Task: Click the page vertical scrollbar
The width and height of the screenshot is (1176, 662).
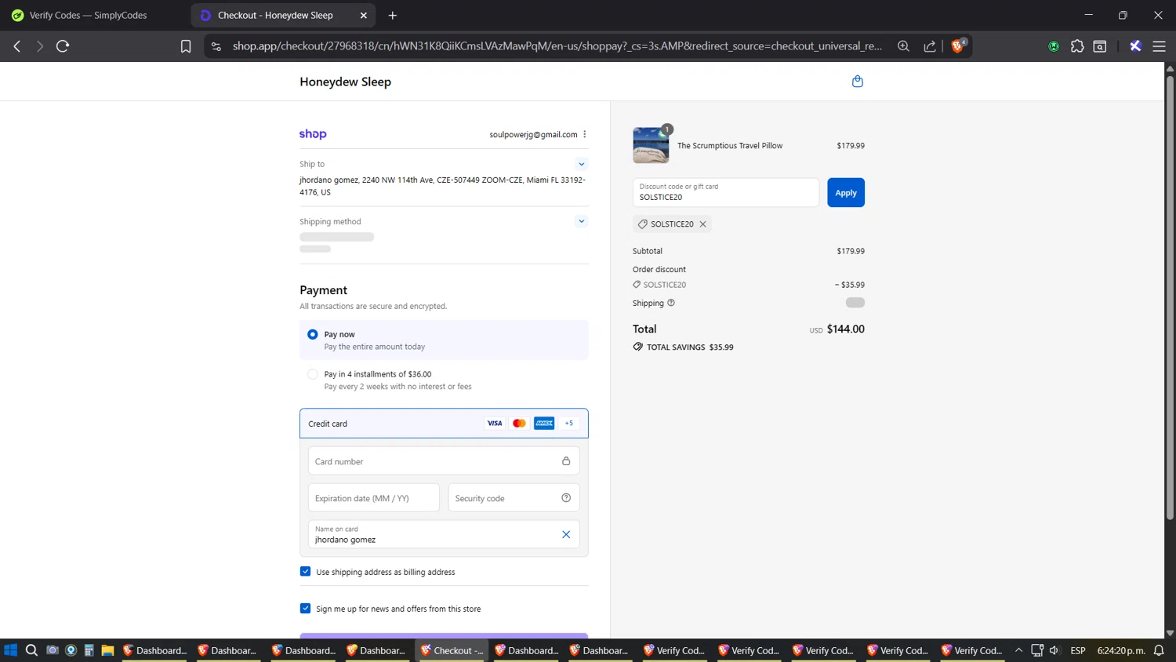Action: [1170, 298]
